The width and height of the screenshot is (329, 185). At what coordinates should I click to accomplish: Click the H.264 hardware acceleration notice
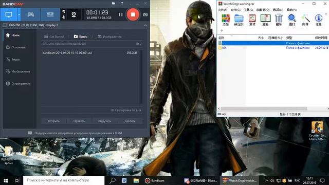[75, 133]
